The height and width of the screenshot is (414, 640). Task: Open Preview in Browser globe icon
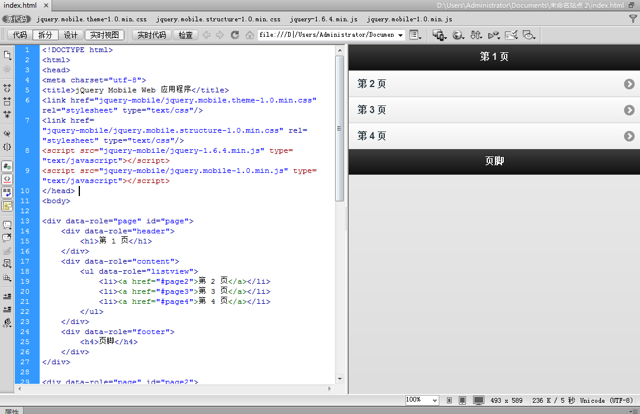(x=458, y=35)
